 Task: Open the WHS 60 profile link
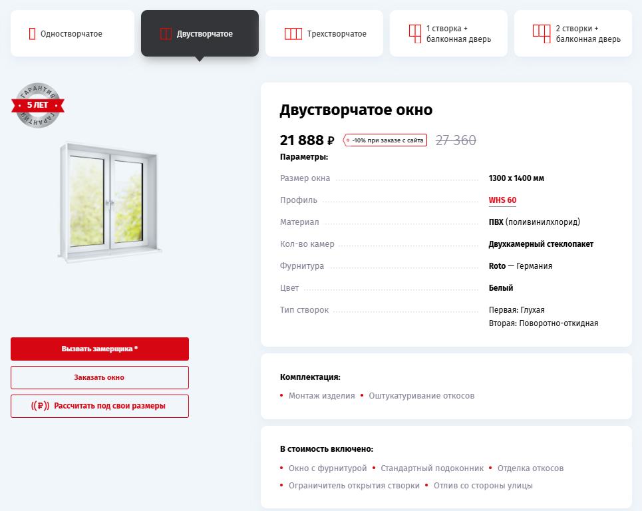coord(502,200)
